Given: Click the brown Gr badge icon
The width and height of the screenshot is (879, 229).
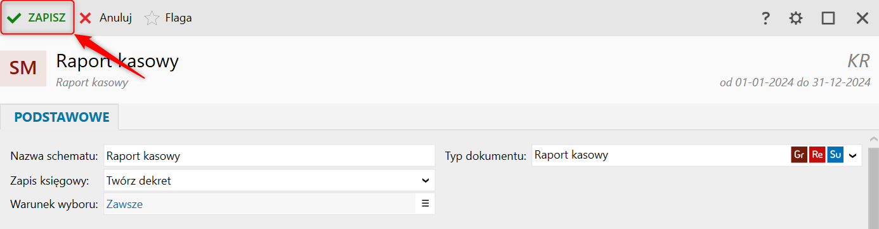Looking at the screenshot, I should [x=799, y=155].
